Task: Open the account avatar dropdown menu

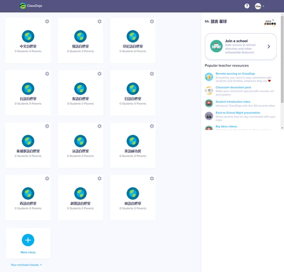Action: pos(259,6)
